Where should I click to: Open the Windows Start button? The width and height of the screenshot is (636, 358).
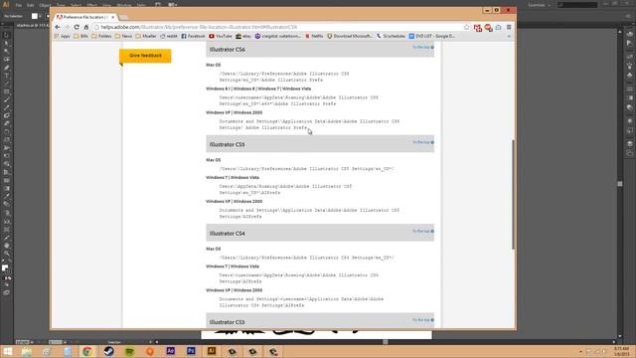click(x=8, y=351)
